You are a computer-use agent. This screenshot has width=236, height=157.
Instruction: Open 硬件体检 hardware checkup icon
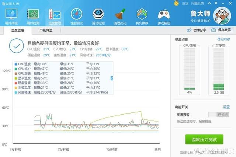(x=12, y=17)
